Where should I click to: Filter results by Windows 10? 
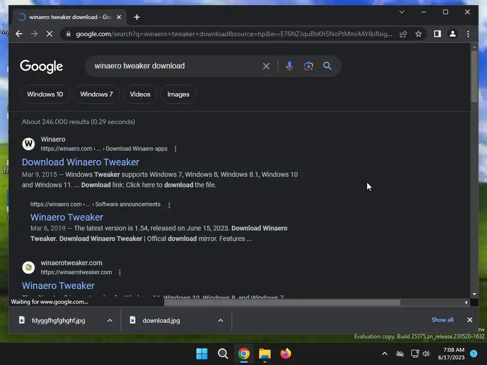click(x=45, y=94)
